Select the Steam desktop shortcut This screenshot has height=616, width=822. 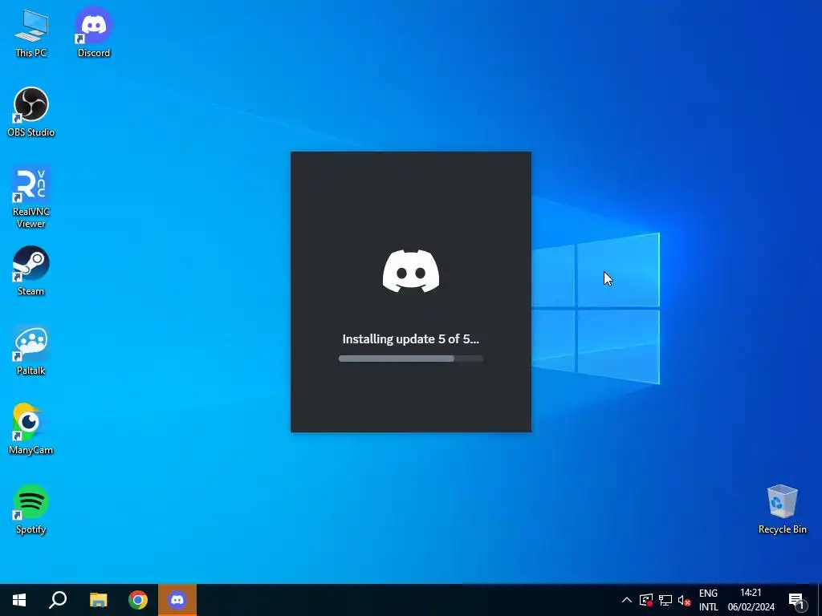pos(31,271)
